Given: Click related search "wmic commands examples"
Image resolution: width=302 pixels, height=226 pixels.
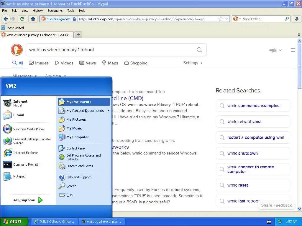Looking at the screenshot, I should pos(253,106).
